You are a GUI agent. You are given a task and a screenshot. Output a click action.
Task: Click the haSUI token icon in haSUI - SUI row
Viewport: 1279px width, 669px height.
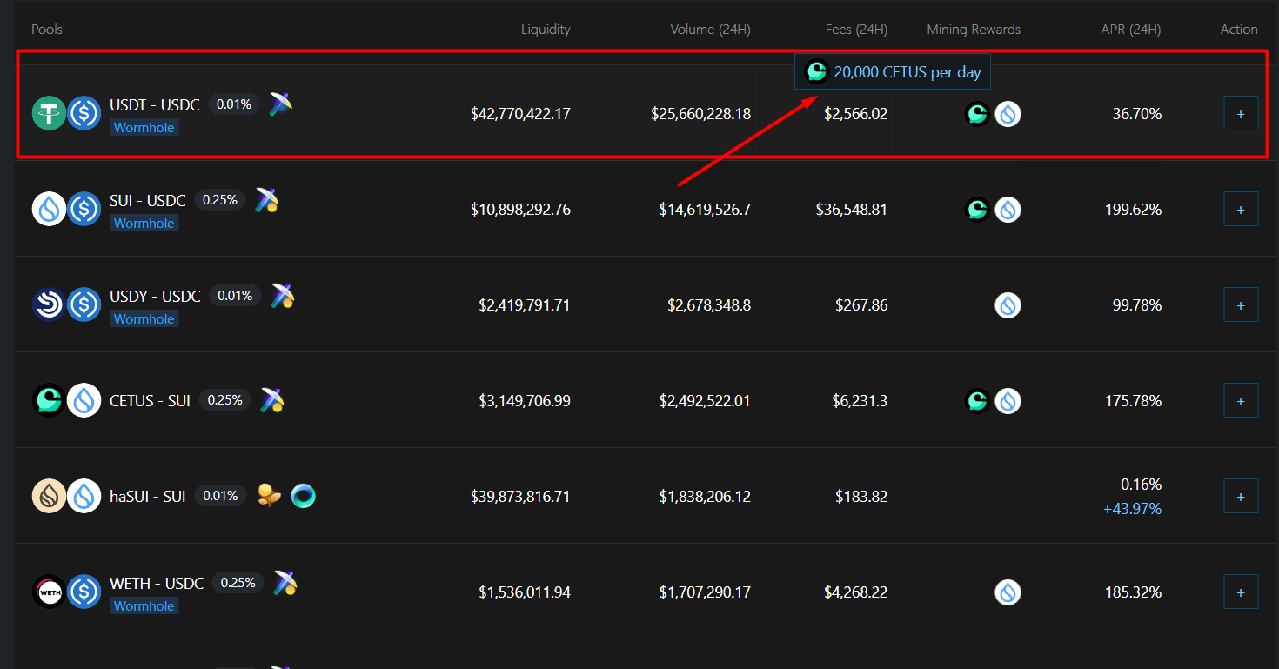[50, 496]
